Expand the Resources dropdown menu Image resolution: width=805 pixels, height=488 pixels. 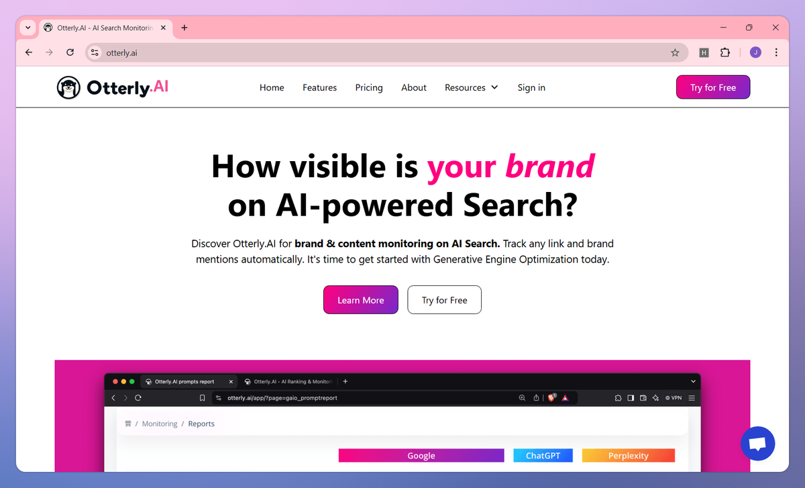(x=472, y=87)
